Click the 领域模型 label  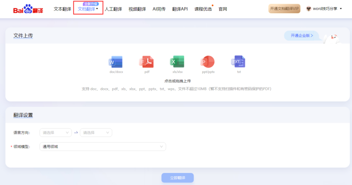pyautogui.click(x=22, y=147)
